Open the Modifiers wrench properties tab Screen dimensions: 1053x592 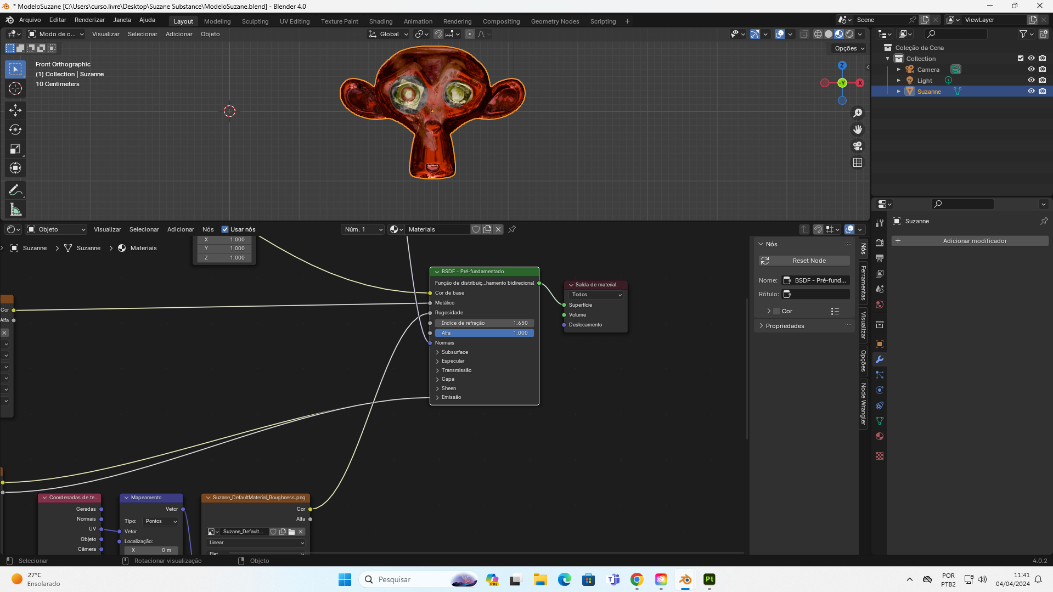880,359
